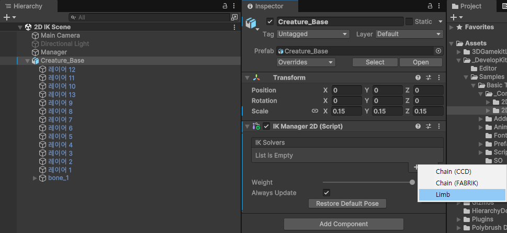Select the Directional Light object

(65, 43)
